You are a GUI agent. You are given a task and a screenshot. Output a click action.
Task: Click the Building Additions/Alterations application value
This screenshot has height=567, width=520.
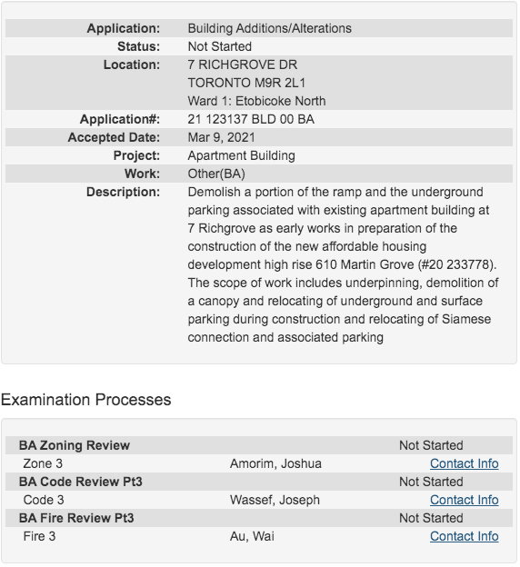click(x=270, y=28)
